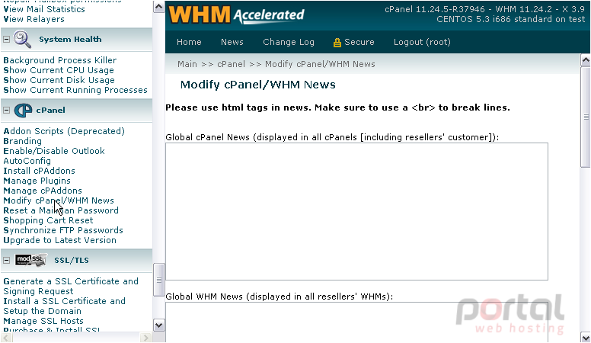The height and width of the screenshot is (343, 591).
Task: Open Show Current Disk Usage
Action: coord(59,80)
